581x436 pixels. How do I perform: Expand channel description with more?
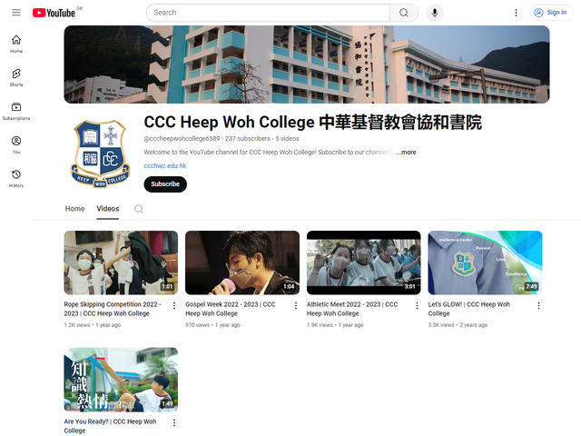click(406, 153)
